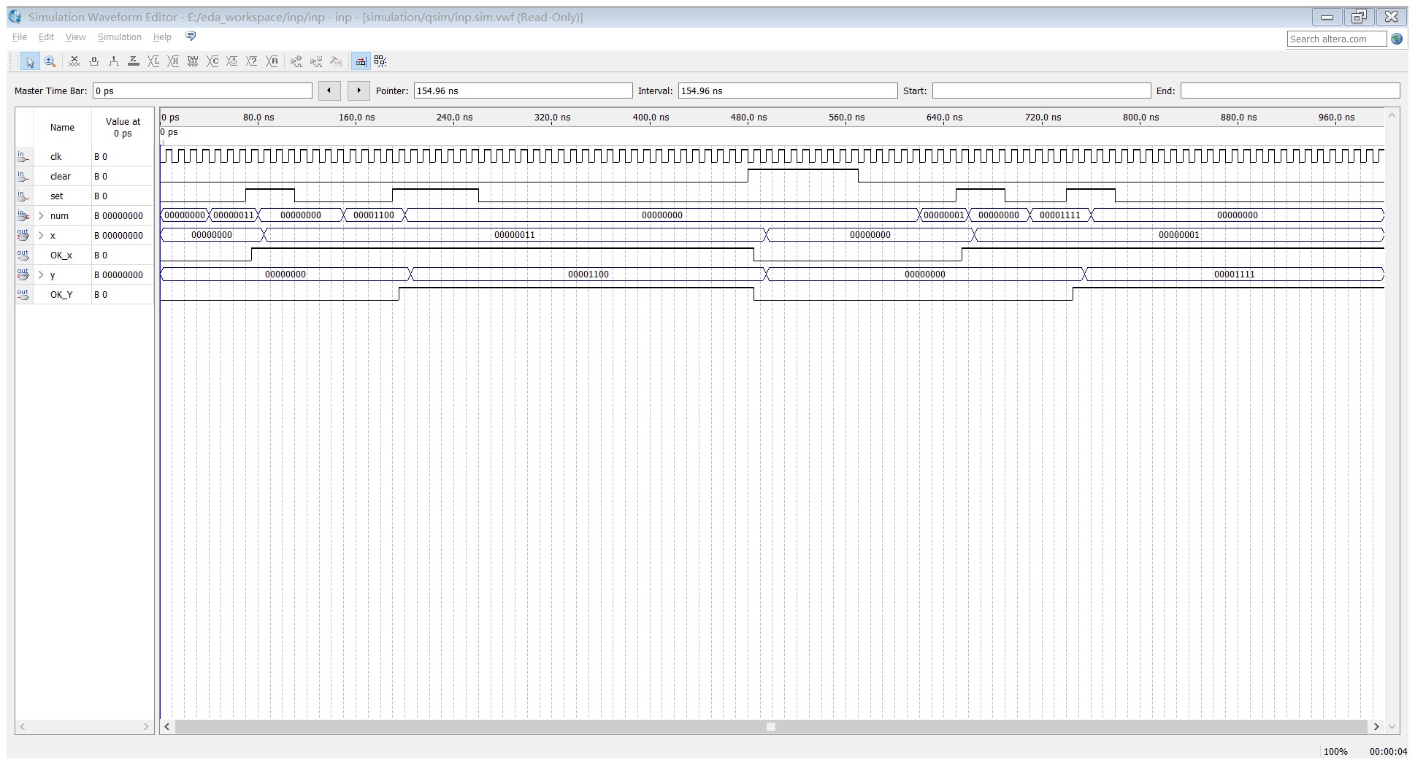
Task: Apply Forcing Low (0) to waveform
Action: tap(94, 62)
